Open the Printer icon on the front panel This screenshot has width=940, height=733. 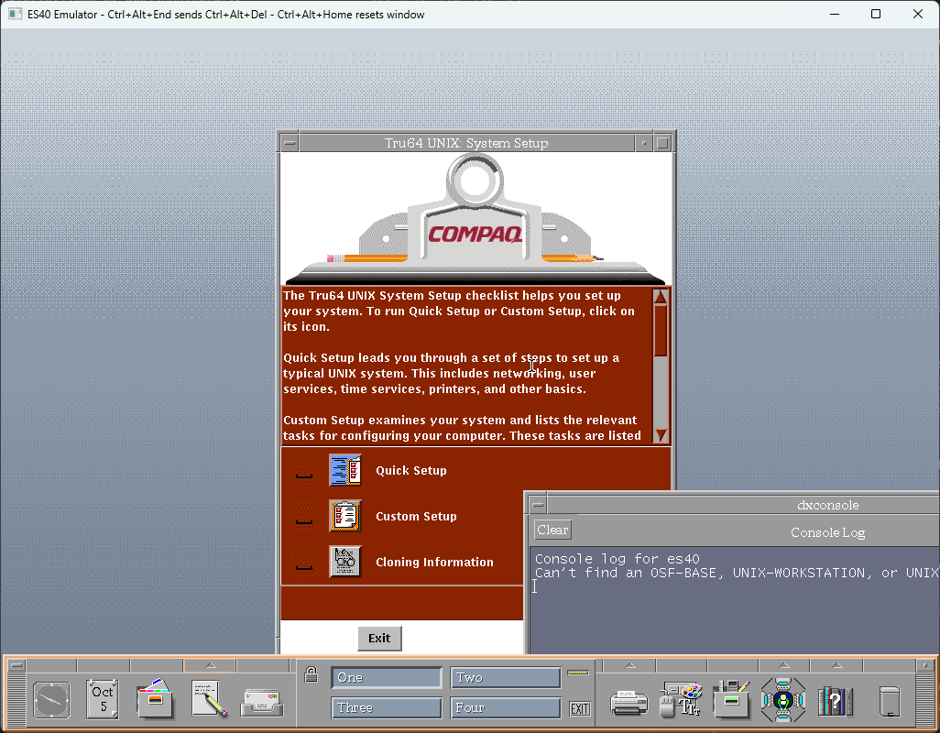(x=628, y=703)
